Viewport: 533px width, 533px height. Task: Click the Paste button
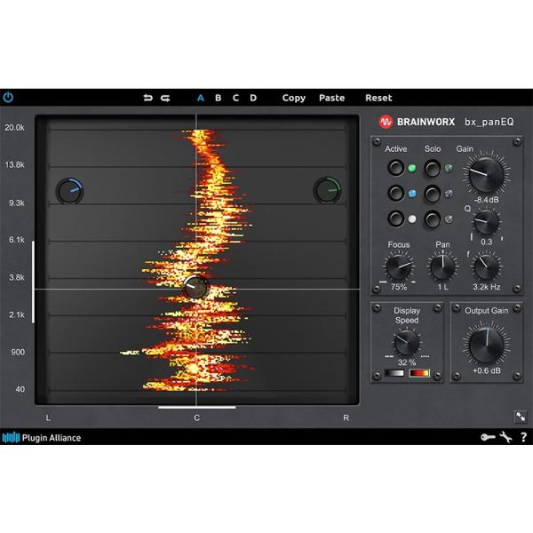click(x=331, y=98)
